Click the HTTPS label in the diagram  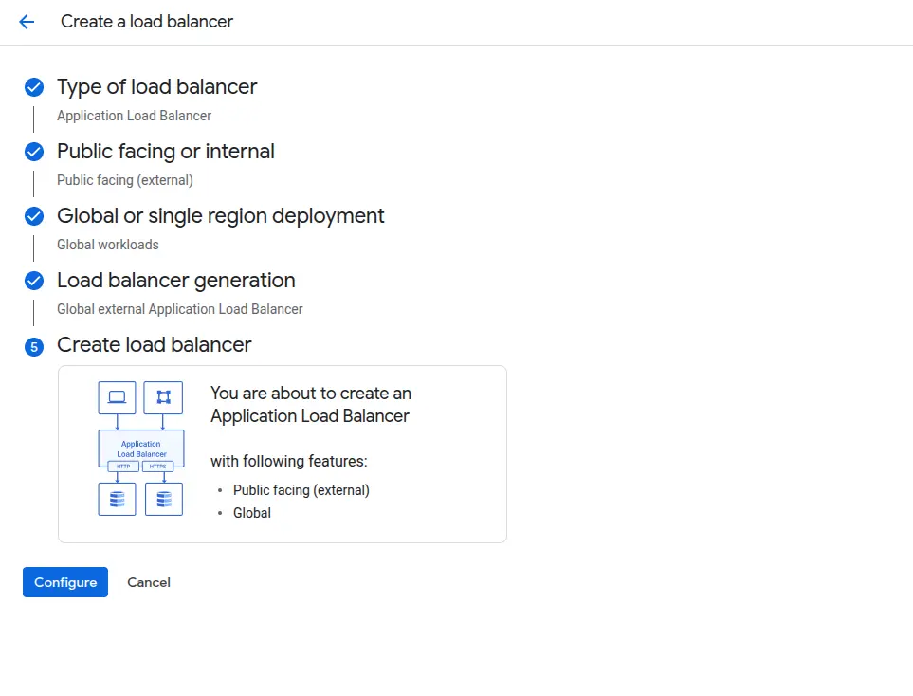click(159, 468)
